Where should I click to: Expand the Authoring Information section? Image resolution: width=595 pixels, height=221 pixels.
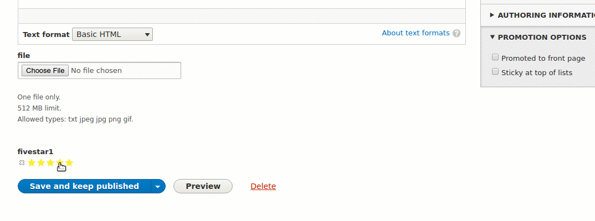pyautogui.click(x=542, y=15)
